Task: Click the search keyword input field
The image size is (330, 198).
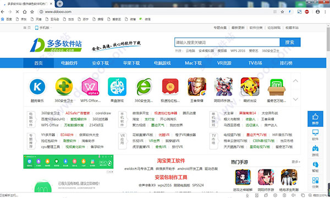Action: point(227,42)
